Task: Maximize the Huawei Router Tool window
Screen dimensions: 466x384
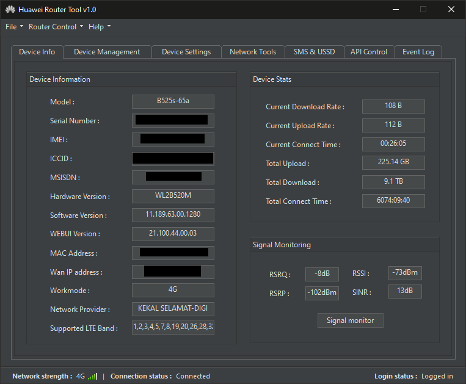Action: (423, 10)
